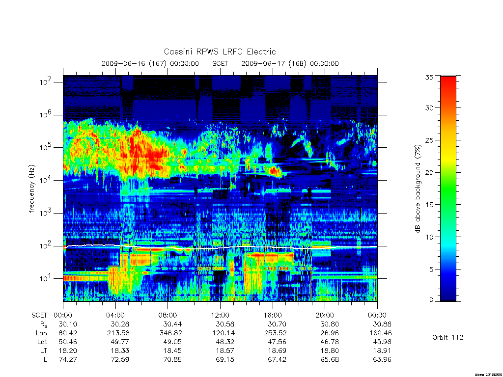Click colorbar tick value '25'
503x377 pixels.
coord(429,140)
